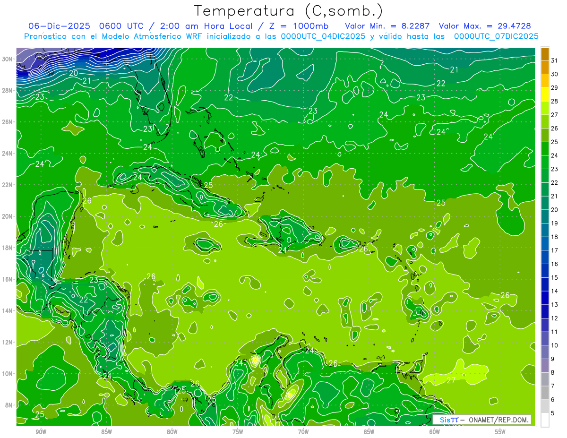567x438 pixels.
Task: Click the white legend swatch below 5
Action: coord(545,420)
